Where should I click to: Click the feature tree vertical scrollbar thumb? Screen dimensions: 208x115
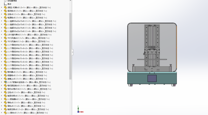(70, 46)
